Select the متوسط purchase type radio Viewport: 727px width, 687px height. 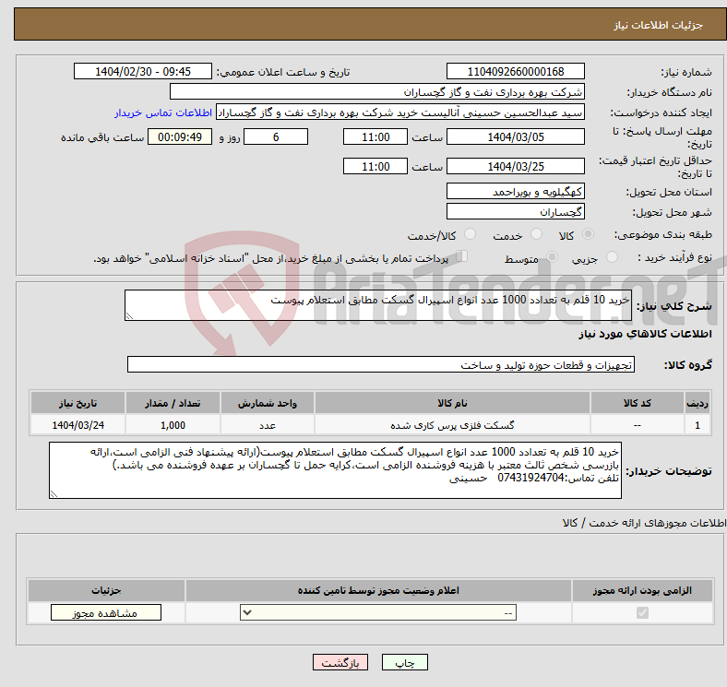pos(553,256)
